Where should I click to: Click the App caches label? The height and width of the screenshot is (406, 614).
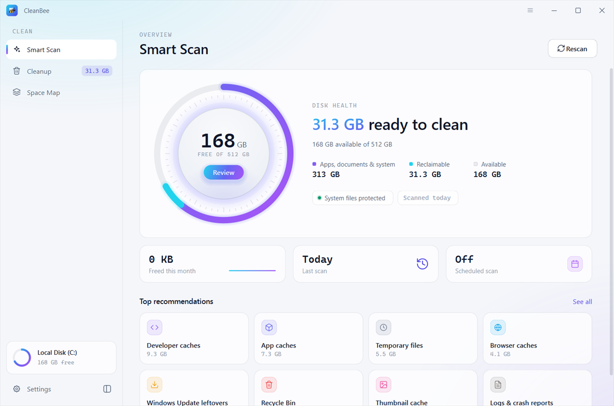[x=278, y=346]
